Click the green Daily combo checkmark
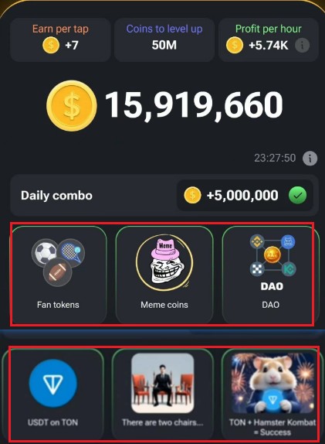 [x=297, y=196]
